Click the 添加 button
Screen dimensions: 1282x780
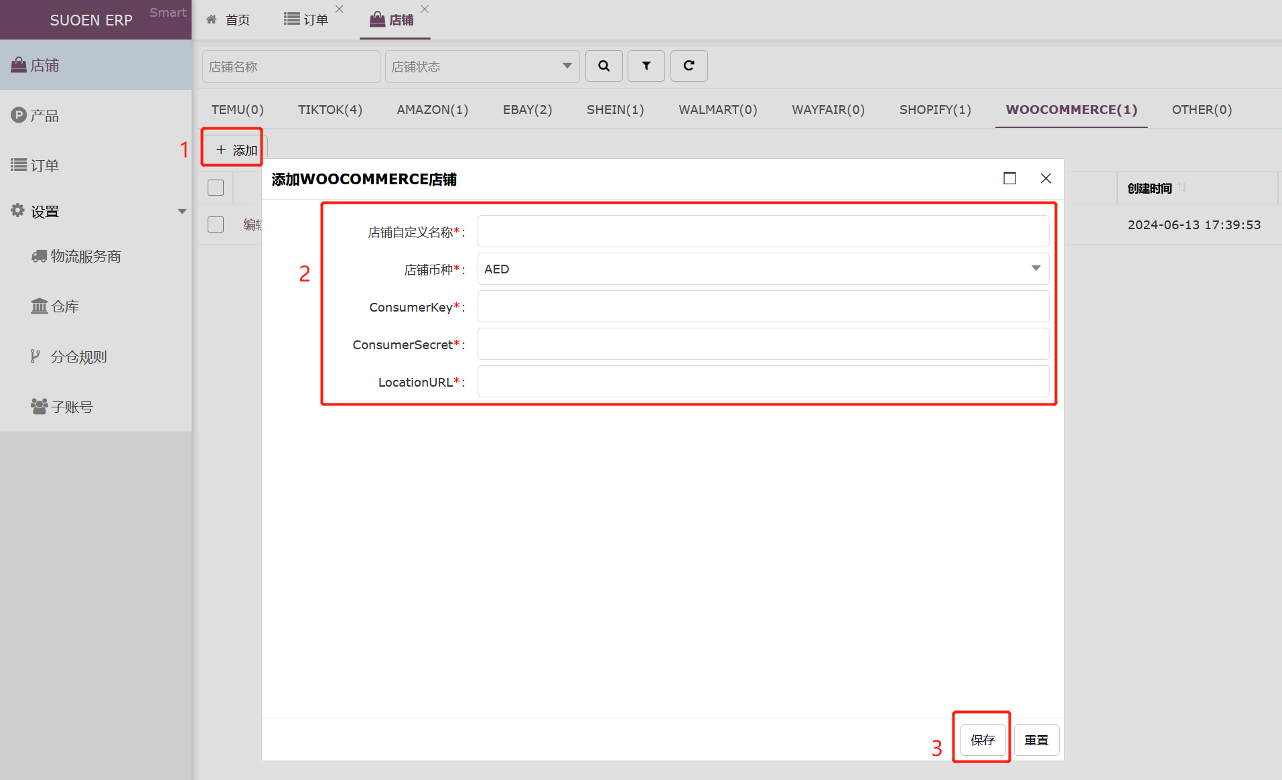(236, 150)
